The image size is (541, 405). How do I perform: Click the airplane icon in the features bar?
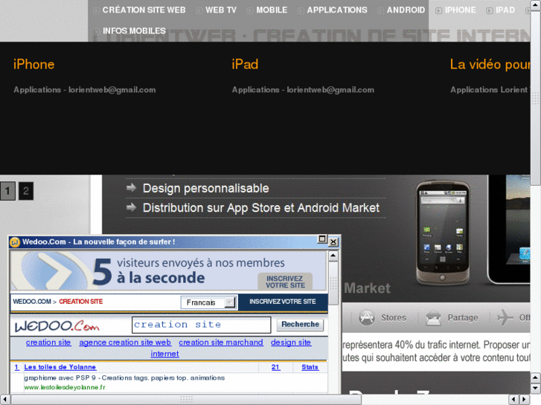pos(505,317)
